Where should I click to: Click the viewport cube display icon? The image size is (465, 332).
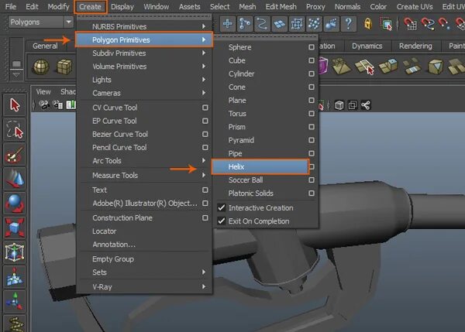pos(339,105)
